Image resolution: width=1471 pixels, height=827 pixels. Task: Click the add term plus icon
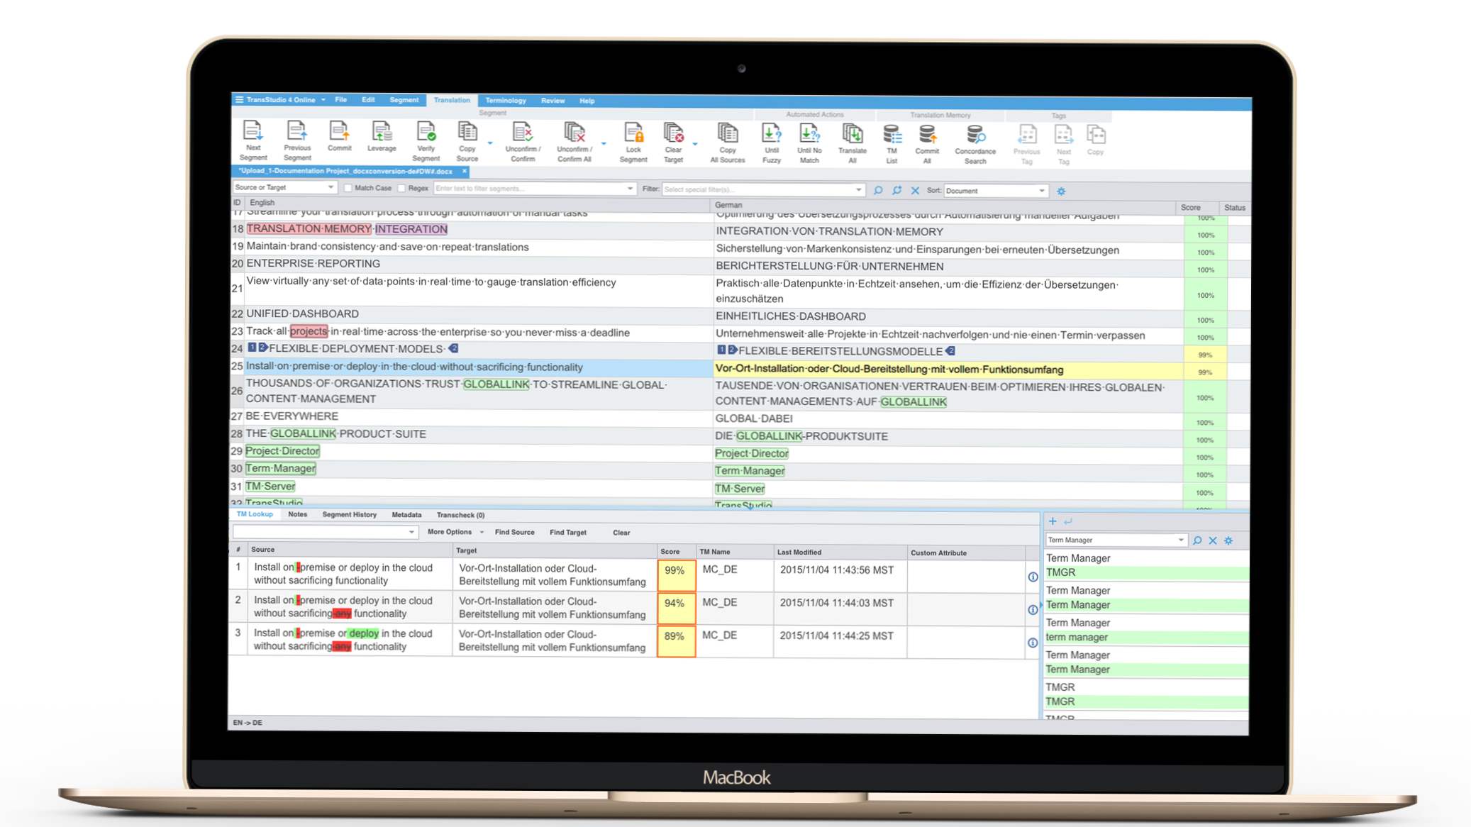click(1053, 521)
